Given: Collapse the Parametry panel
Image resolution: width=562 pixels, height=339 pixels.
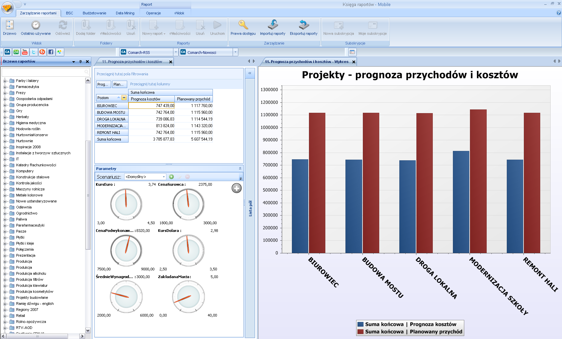Looking at the screenshot, I should [x=240, y=168].
